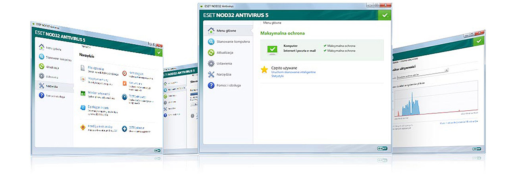Open Aktualizacja in the front window sidebar
Screen dimensions: 516x178
228,52
